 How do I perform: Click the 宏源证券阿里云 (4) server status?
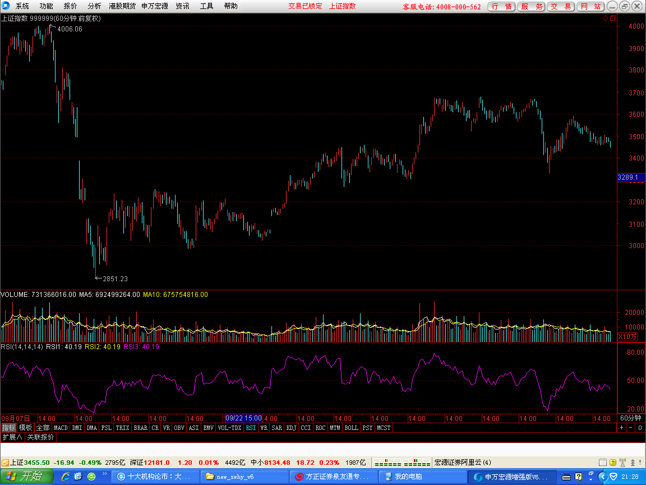462,463
